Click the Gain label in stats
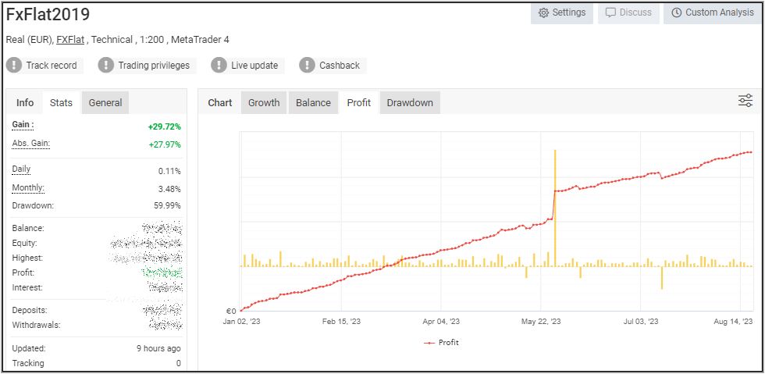Viewport: 765px width, 374px height. pyautogui.click(x=23, y=125)
